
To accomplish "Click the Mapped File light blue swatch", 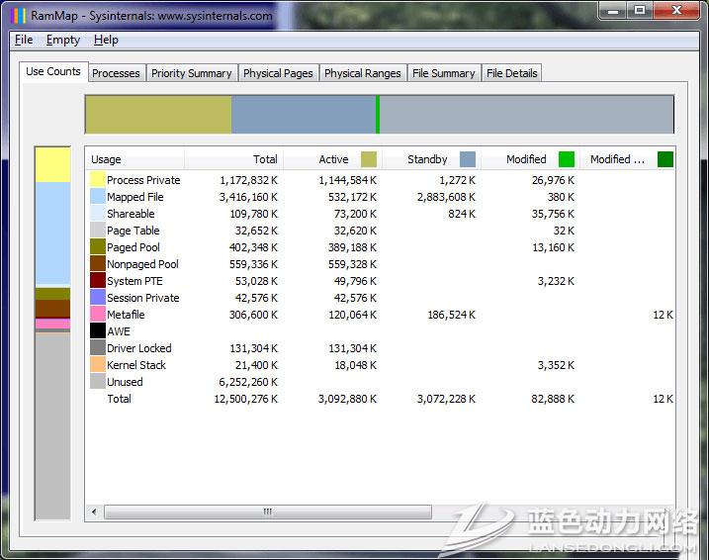I will tap(98, 197).
